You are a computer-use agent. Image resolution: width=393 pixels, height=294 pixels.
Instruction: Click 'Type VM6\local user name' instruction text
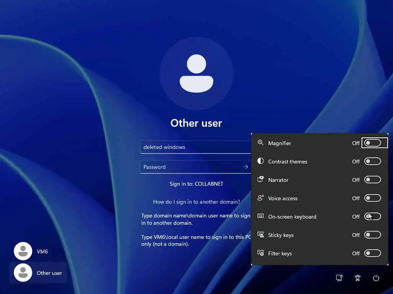tap(196, 240)
